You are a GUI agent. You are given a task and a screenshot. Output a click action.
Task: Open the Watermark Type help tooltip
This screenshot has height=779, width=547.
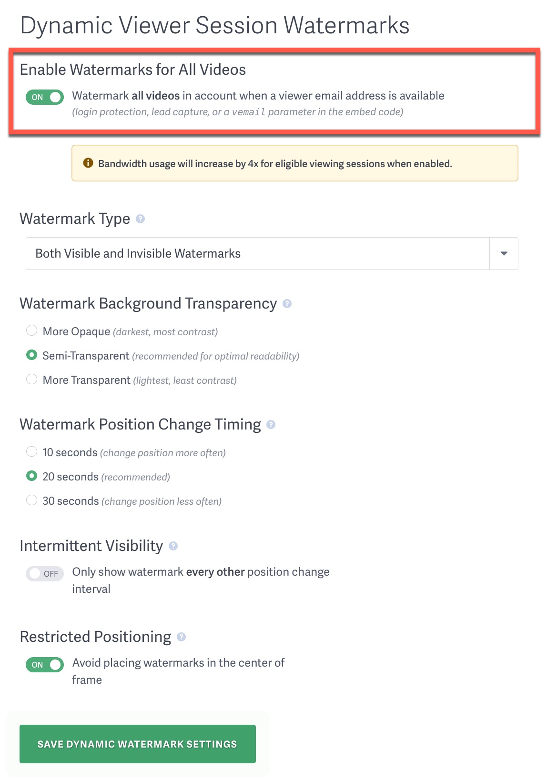tap(140, 219)
